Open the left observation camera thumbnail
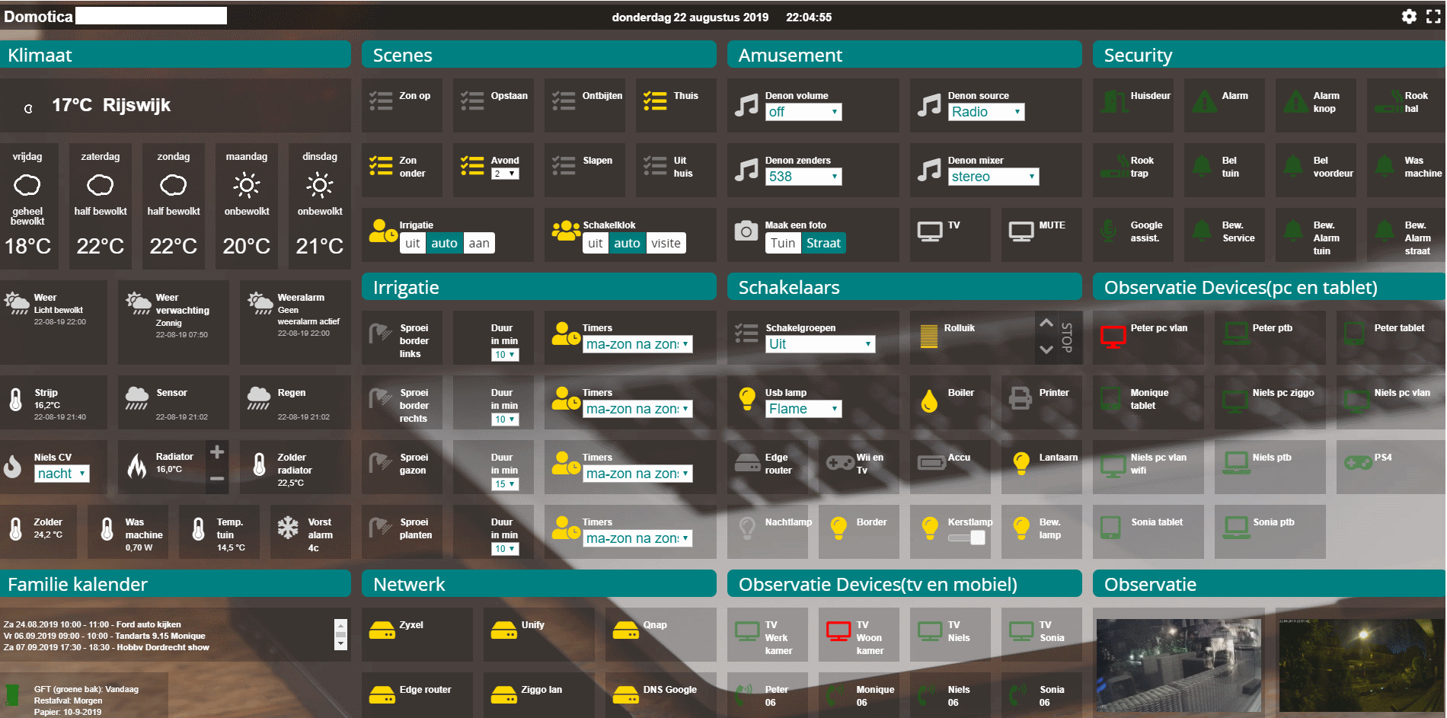The image size is (1447, 718). point(1178,665)
